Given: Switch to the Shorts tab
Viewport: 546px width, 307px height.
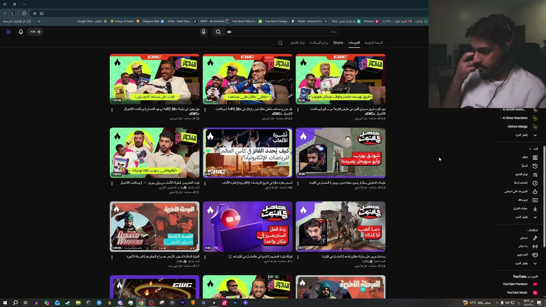Looking at the screenshot, I should (x=338, y=43).
